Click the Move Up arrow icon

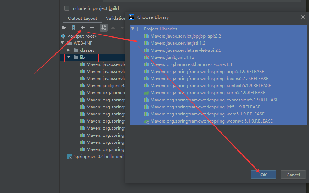coord(113,28)
